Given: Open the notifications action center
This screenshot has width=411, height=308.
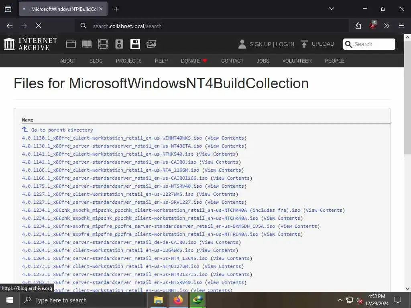Looking at the screenshot, I should click(398, 300).
